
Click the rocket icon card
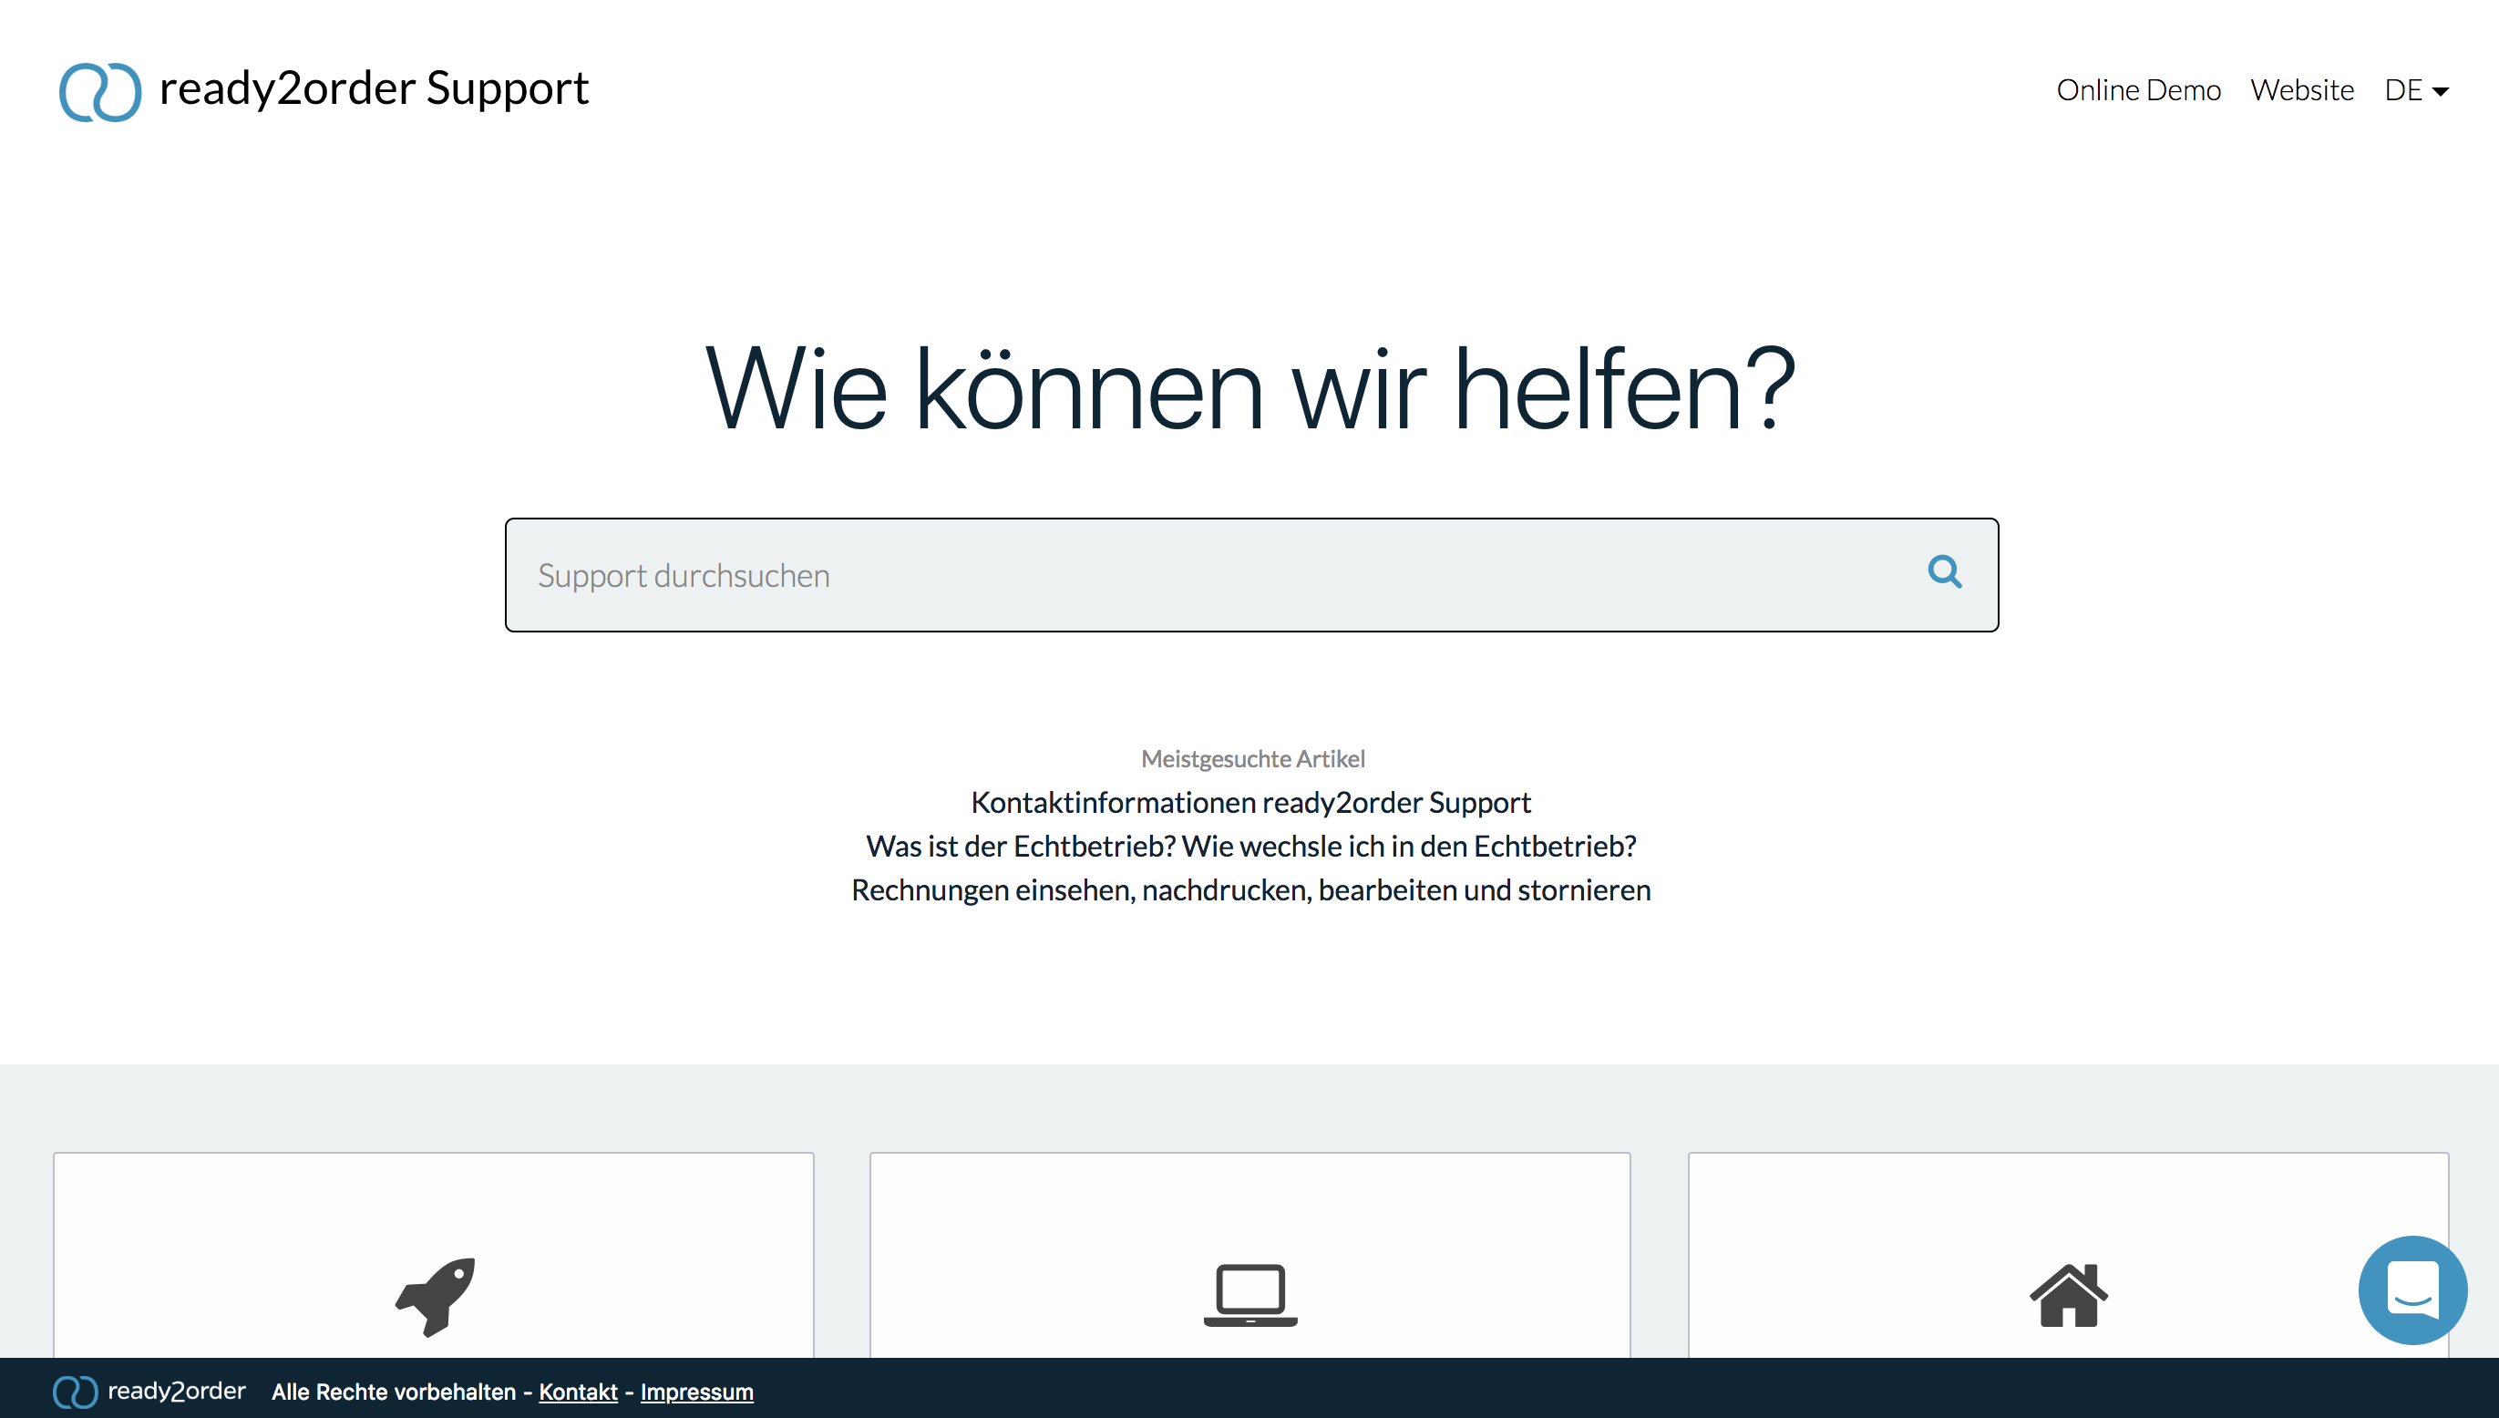pyautogui.click(x=435, y=1295)
